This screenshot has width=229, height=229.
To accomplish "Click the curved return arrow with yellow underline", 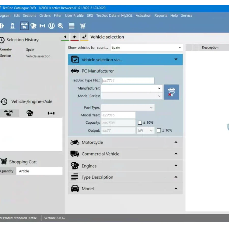I will 84,37.
